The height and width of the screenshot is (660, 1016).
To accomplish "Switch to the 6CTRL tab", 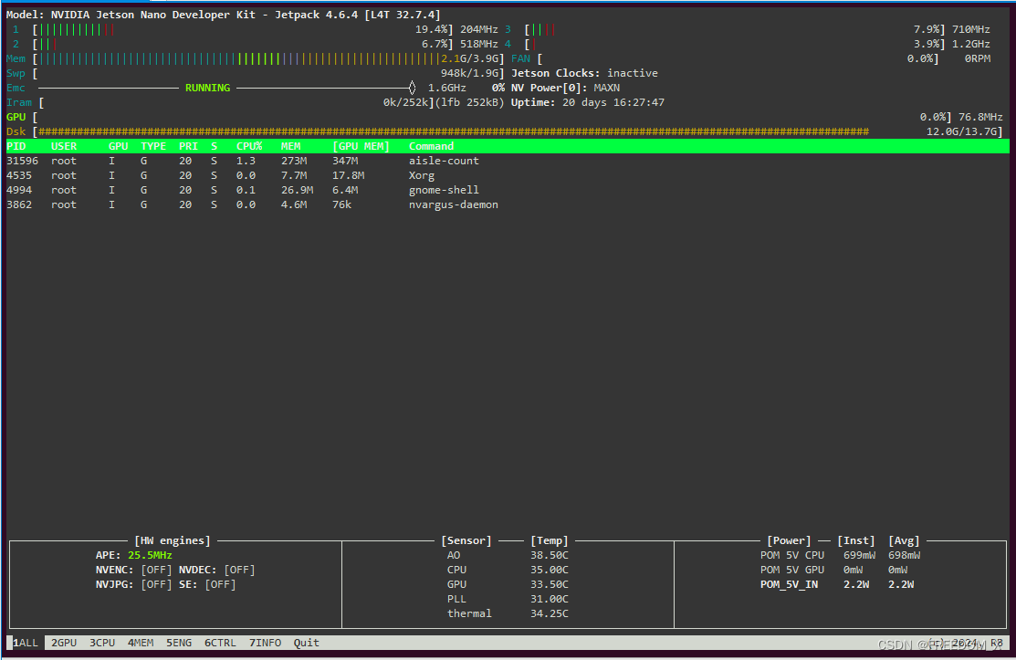I will tap(220, 643).
